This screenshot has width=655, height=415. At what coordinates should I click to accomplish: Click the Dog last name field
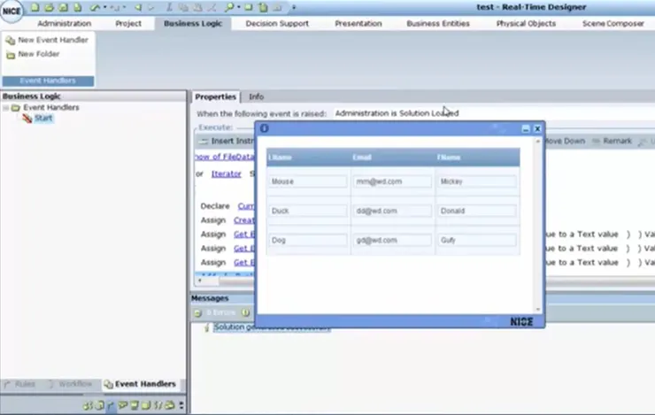pos(308,240)
